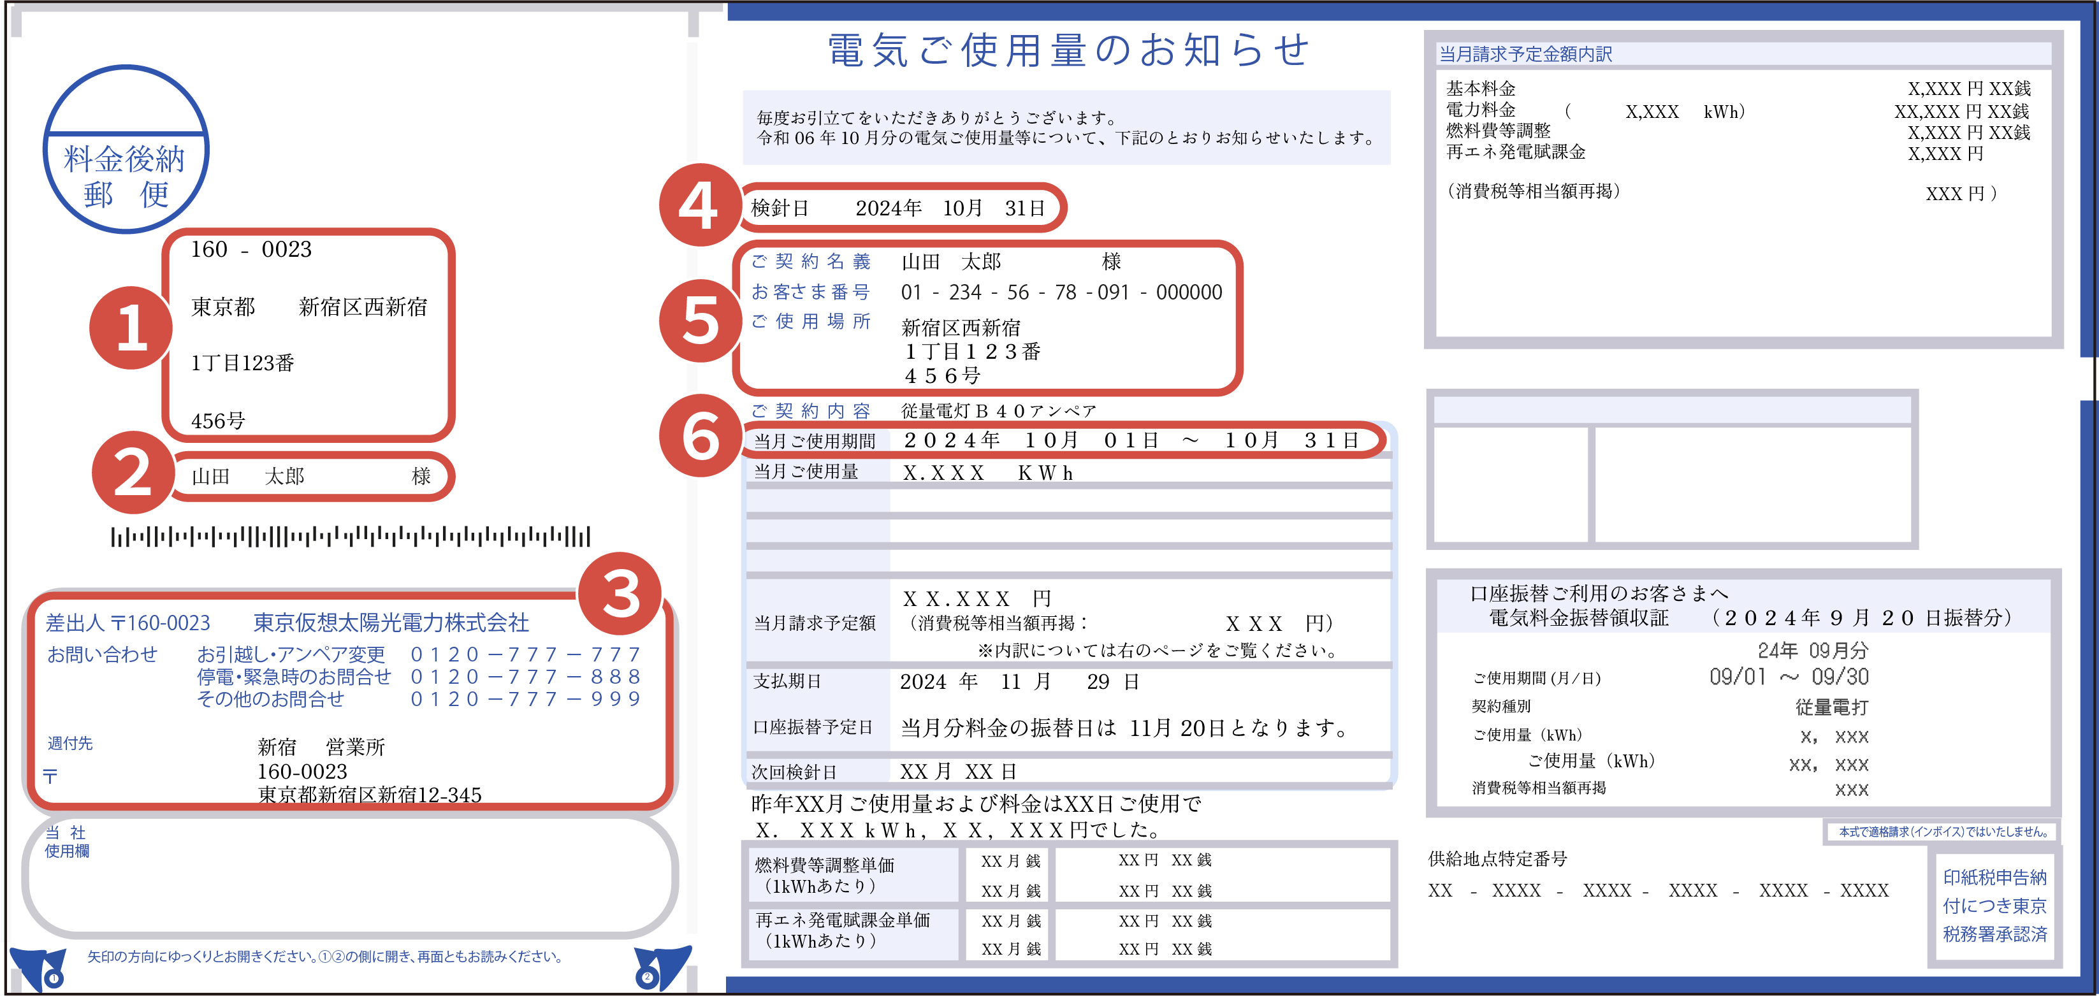Click the 次回検針日 label
Screen dimensions: 2099x996
(794, 771)
